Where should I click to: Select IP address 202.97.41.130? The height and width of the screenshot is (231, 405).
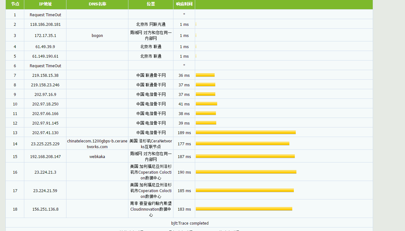tap(45, 133)
